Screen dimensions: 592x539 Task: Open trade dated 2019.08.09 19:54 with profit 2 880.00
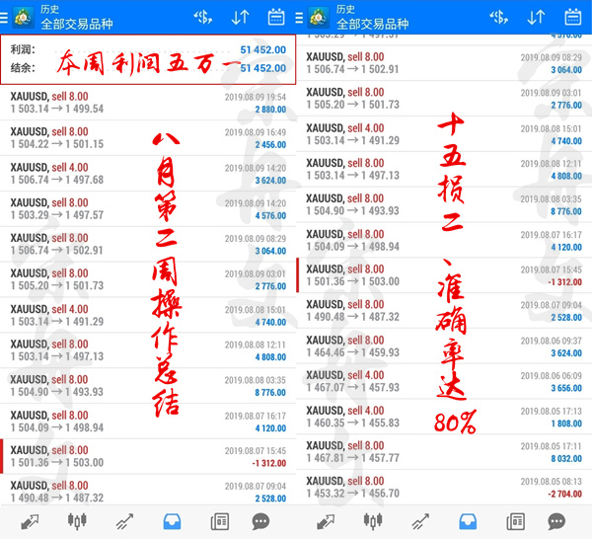click(x=148, y=103)
